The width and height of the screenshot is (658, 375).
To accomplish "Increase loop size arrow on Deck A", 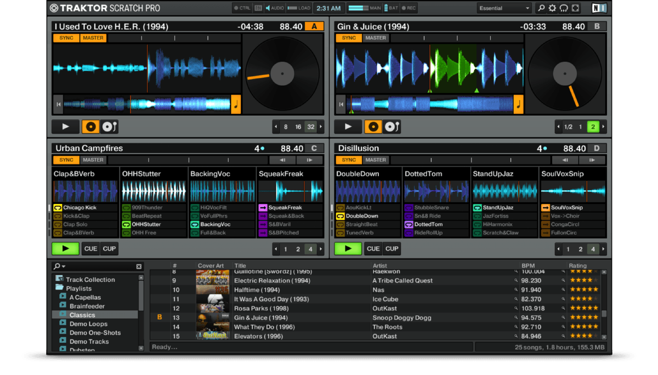I will (321, 127).
